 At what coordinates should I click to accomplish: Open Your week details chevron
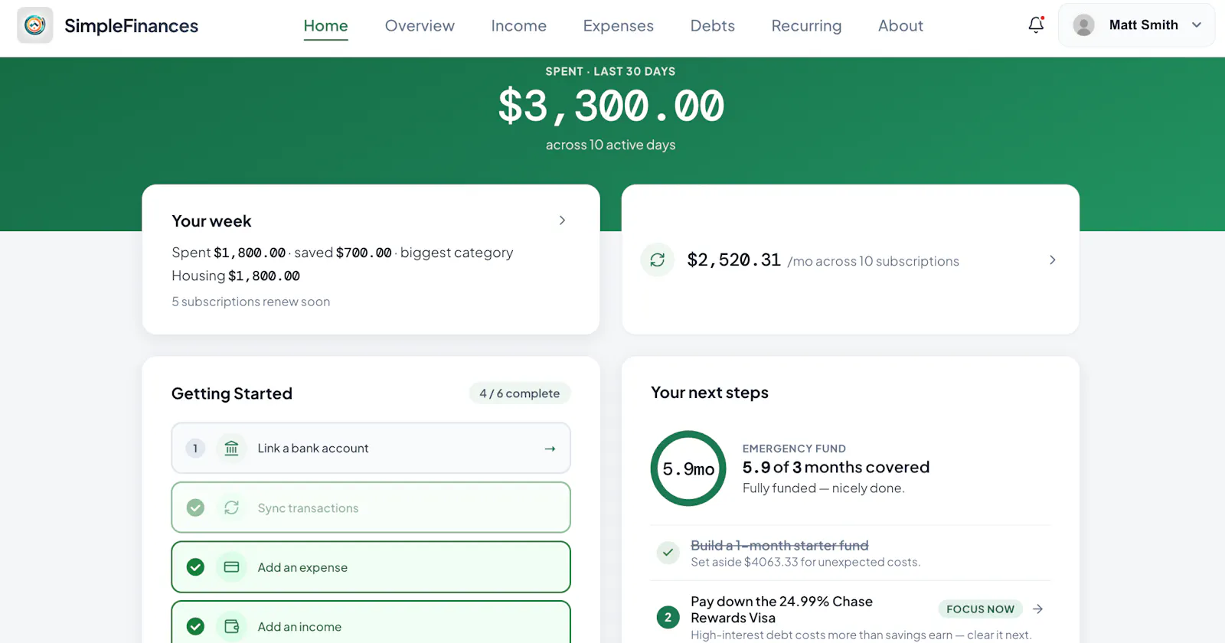point(562,220)
